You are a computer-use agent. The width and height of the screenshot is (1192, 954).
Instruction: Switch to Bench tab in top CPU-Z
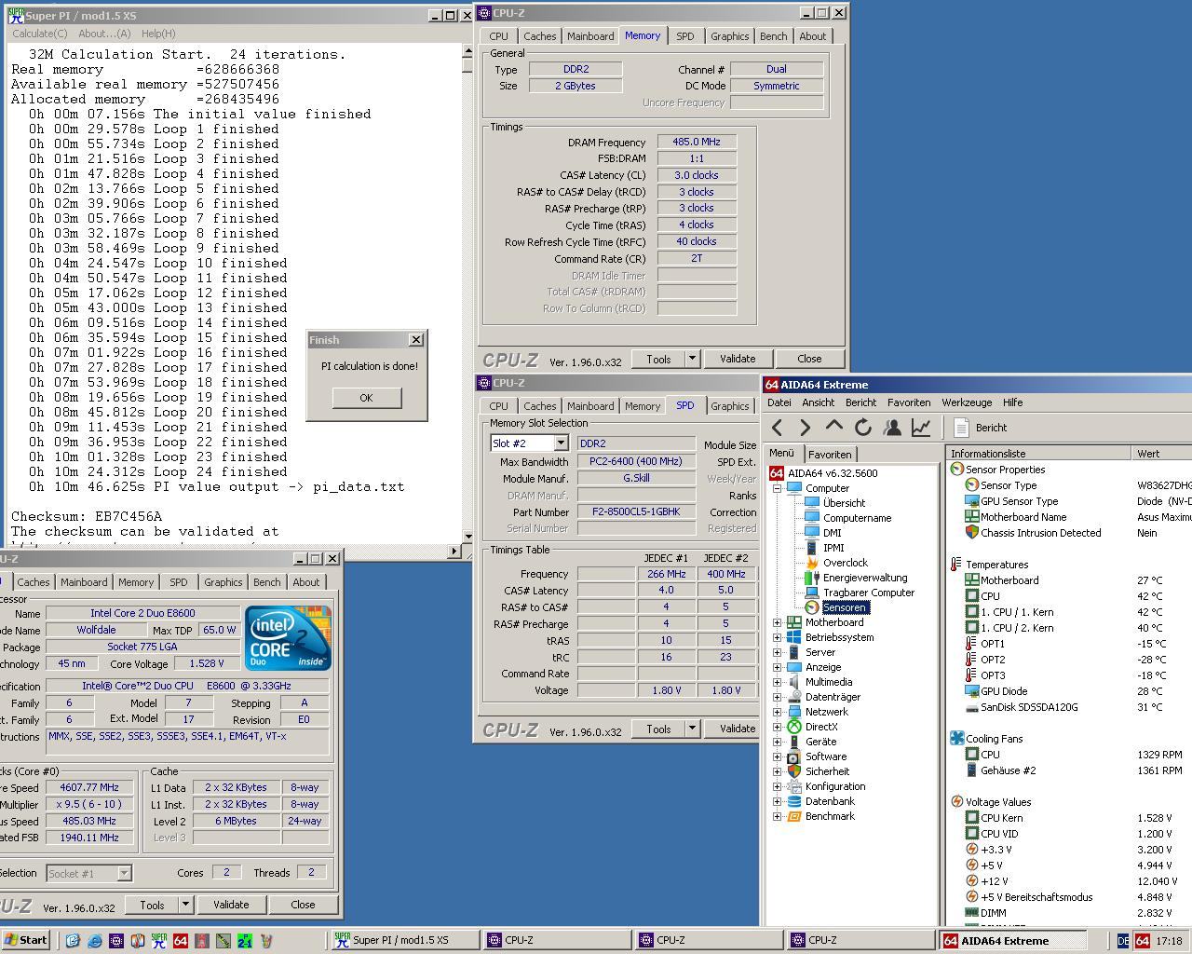[x=773, y=36]
